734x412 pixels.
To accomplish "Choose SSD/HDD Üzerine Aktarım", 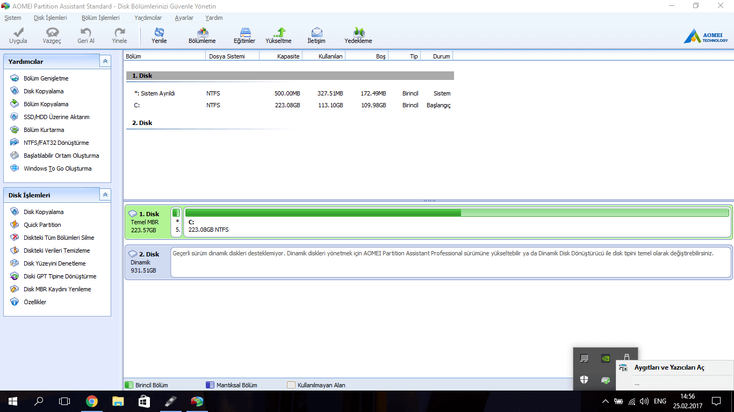I will coord(56,117).
